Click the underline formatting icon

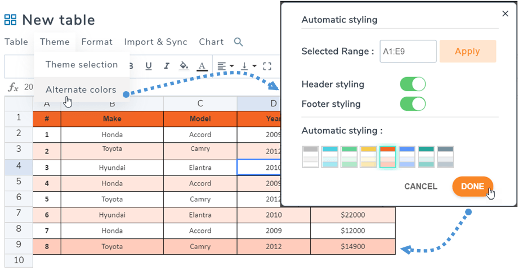click(x=149, y=66)
